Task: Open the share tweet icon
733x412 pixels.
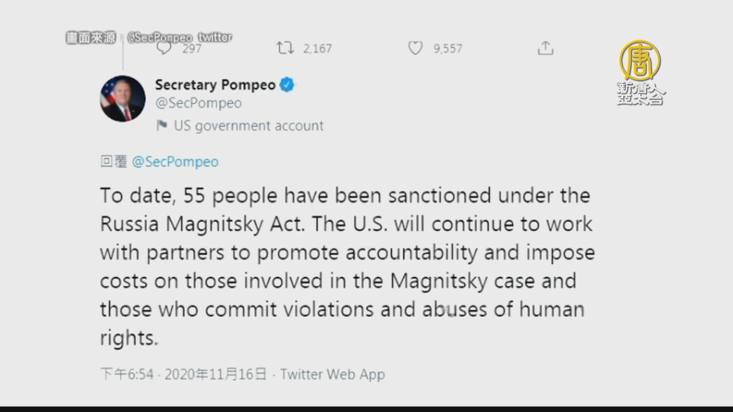Action: [545, 48]
